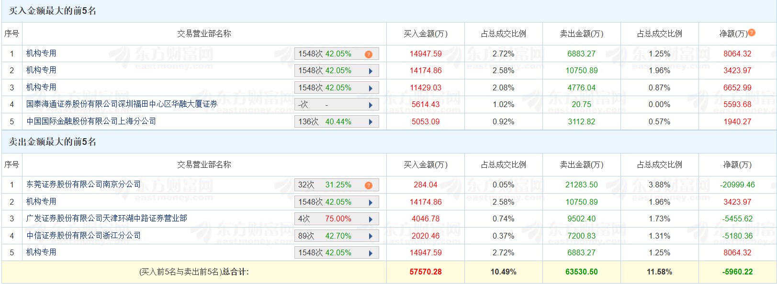Expand sell-list row 2 机构专用 details arrow

point(371,203)
